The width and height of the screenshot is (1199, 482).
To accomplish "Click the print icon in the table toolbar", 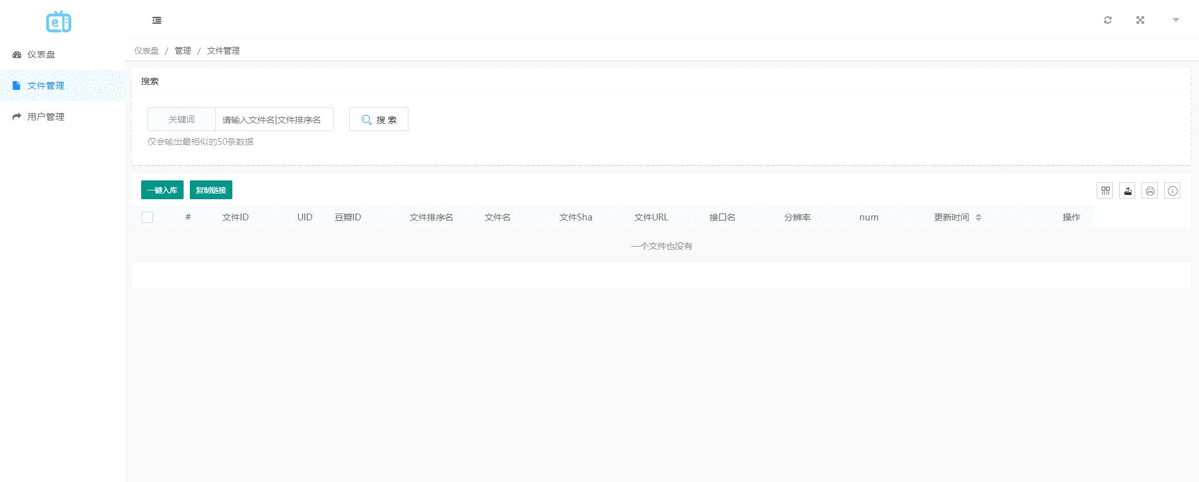I will tap(1150, 190).
